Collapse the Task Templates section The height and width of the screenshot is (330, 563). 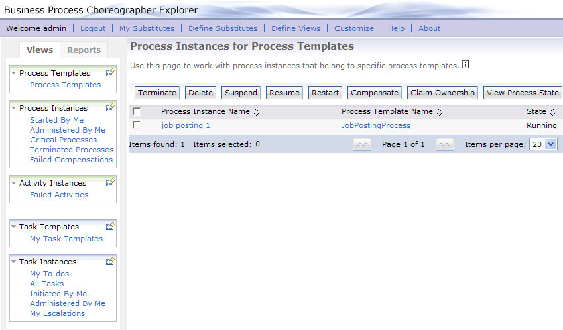pyautogui.click(x=14, y=227)
